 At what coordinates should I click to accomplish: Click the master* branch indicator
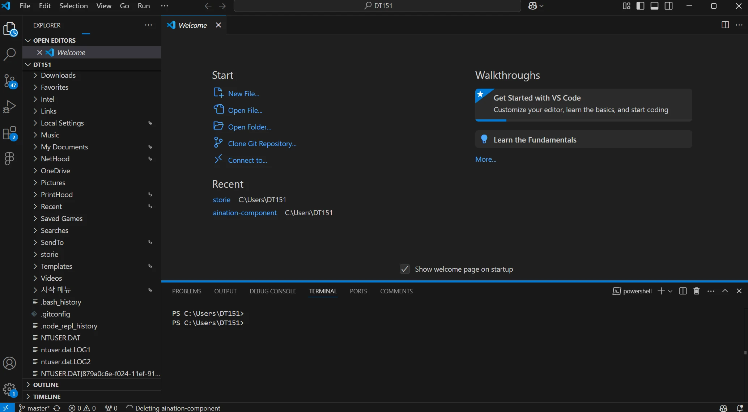[34, 408]
